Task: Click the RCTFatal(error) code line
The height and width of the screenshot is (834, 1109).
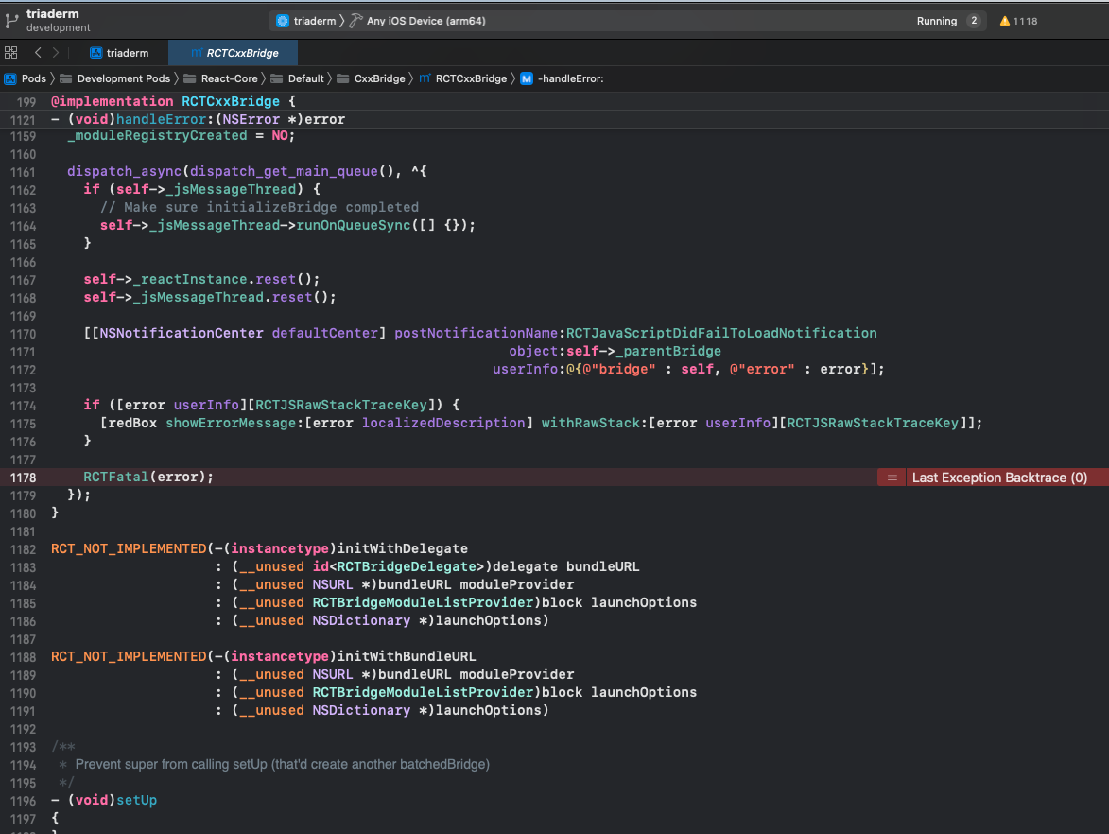Action: 148,477
